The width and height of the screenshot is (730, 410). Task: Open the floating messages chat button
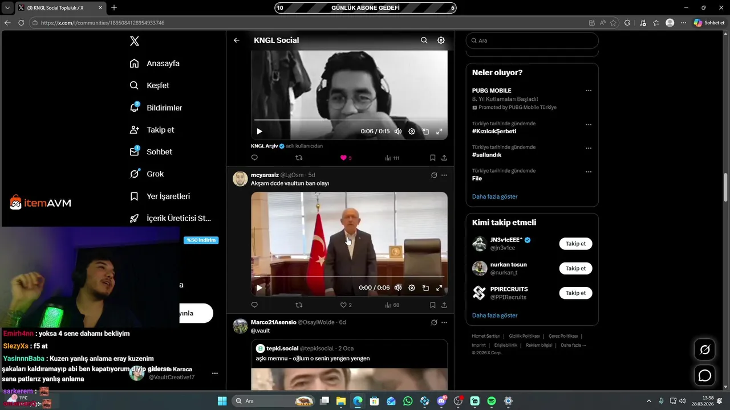705,376
